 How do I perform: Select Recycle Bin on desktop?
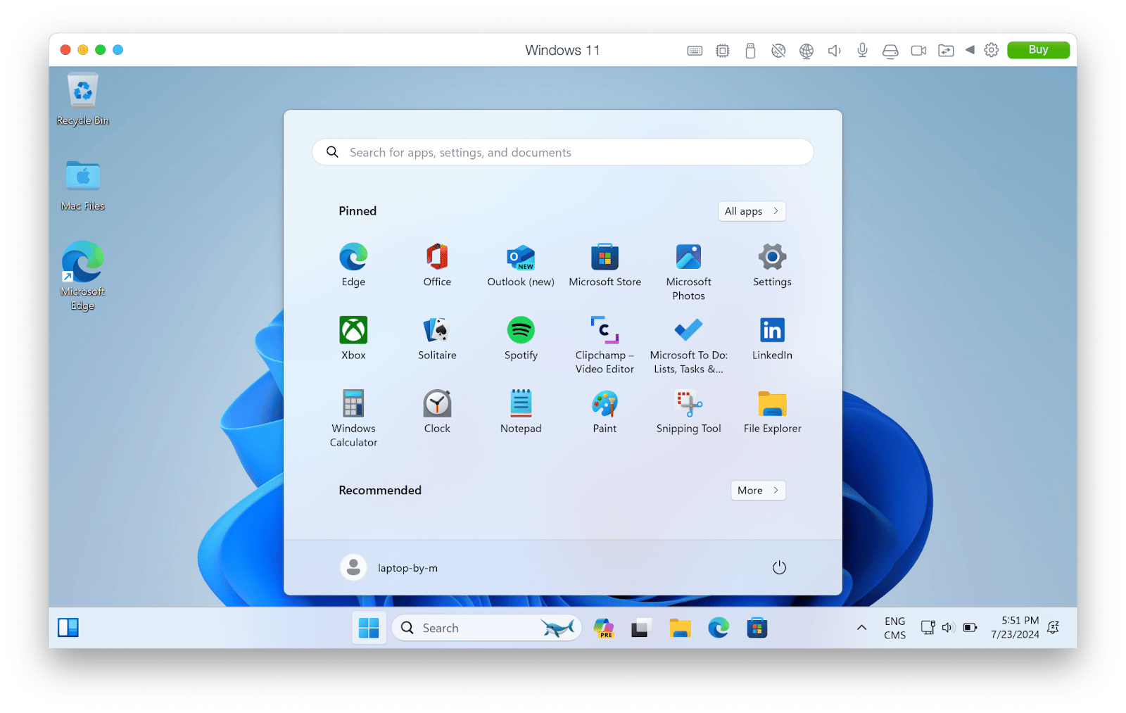83,100
